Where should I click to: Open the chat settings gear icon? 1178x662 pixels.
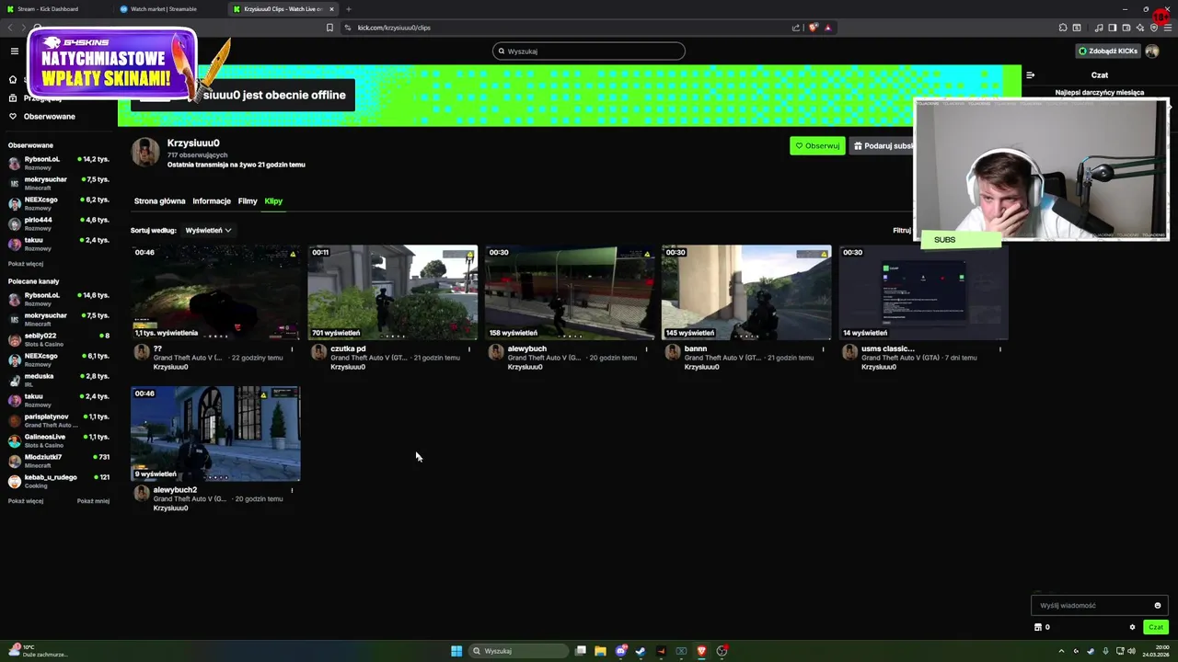pos(1132,627)
